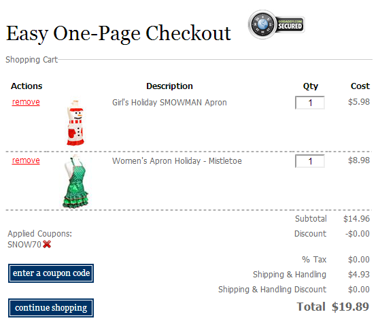Click the Shopping Cart section label

31,60
